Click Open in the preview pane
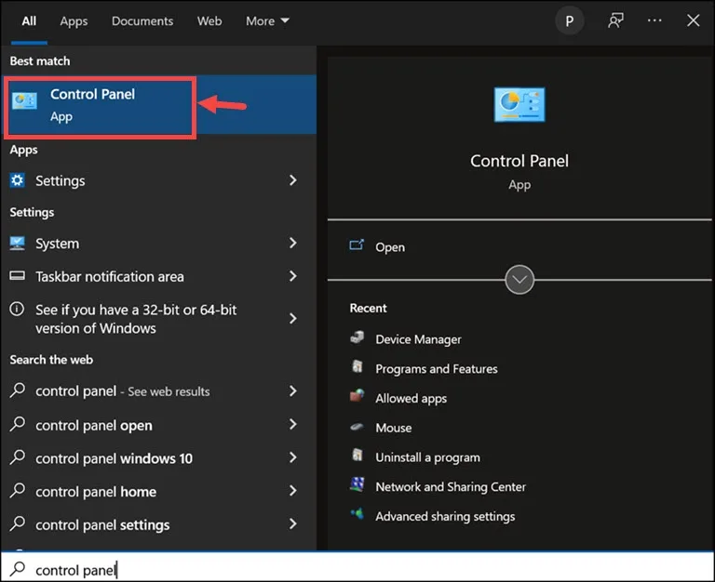The image size is (715, 582). pos(390,247)
